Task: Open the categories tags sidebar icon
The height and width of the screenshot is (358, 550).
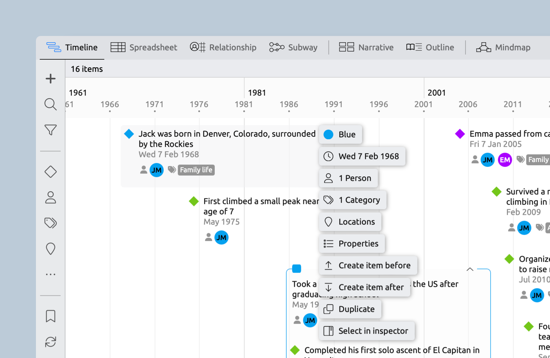Action: [50, 223]
